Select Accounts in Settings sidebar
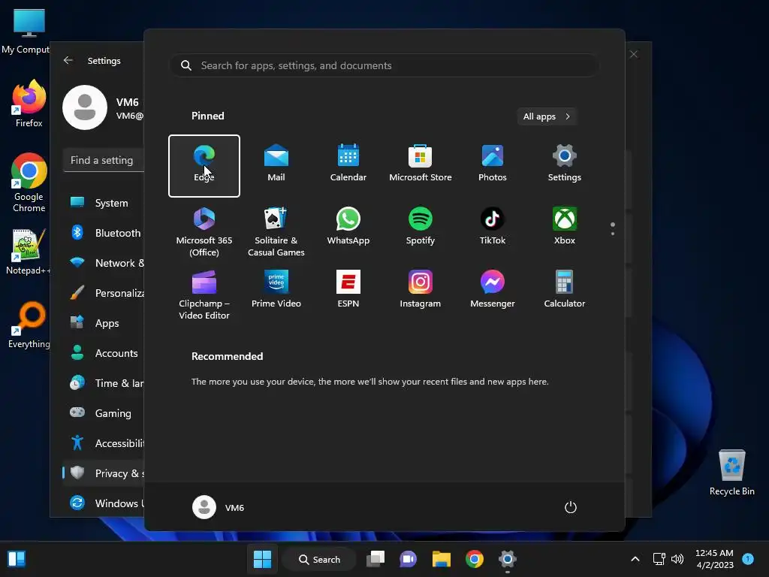Screen dimensions: 769x577 [x=104, y=353]
